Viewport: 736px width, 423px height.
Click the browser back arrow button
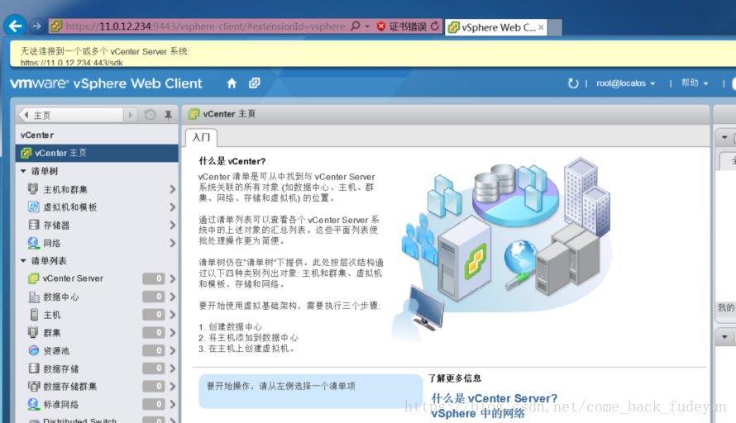(x=15, y=26)
